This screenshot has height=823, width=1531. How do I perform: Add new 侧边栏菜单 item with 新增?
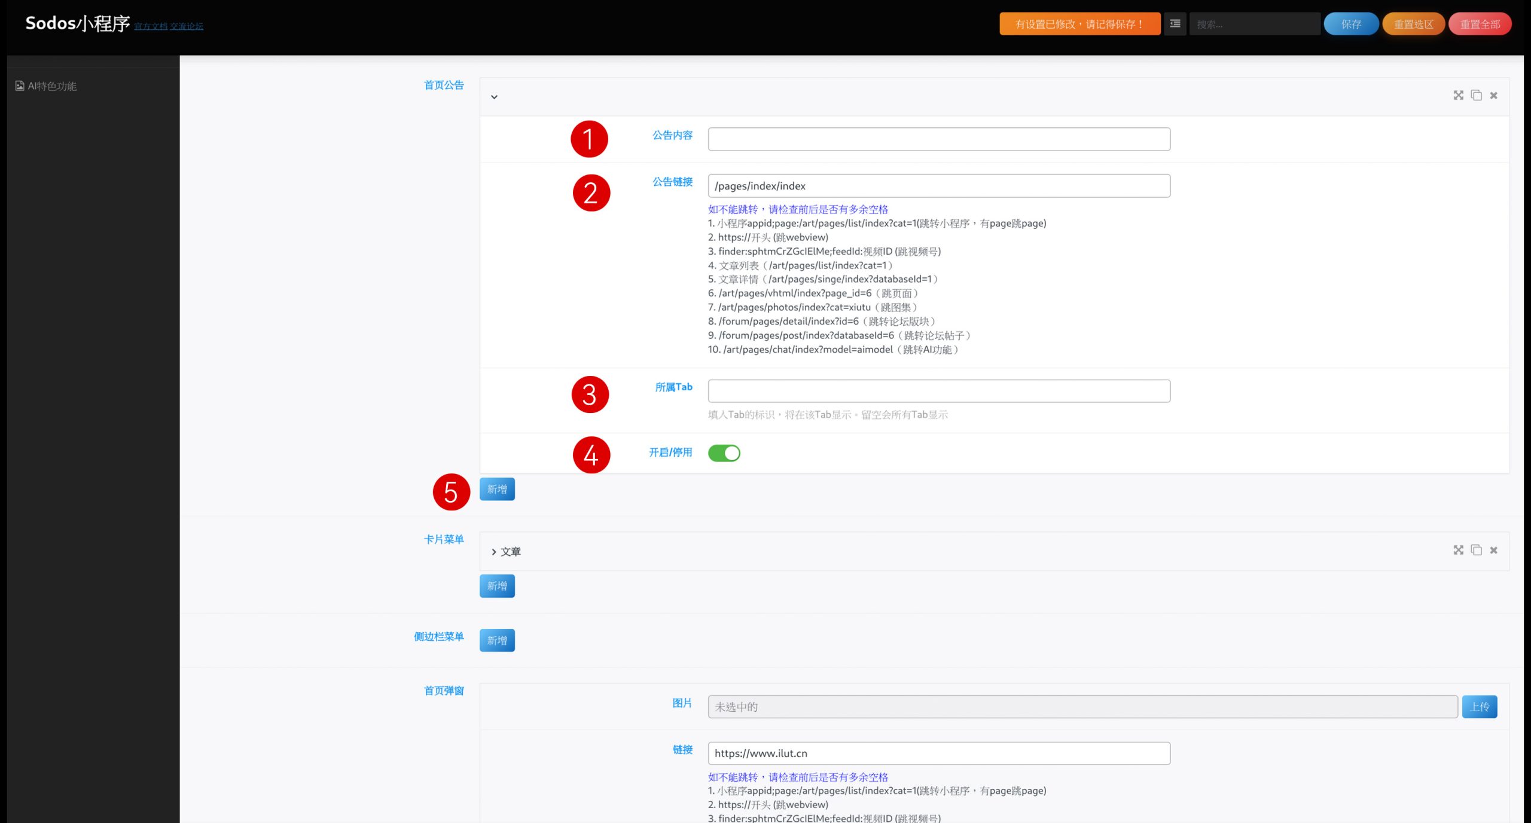(x=496, y=640)
